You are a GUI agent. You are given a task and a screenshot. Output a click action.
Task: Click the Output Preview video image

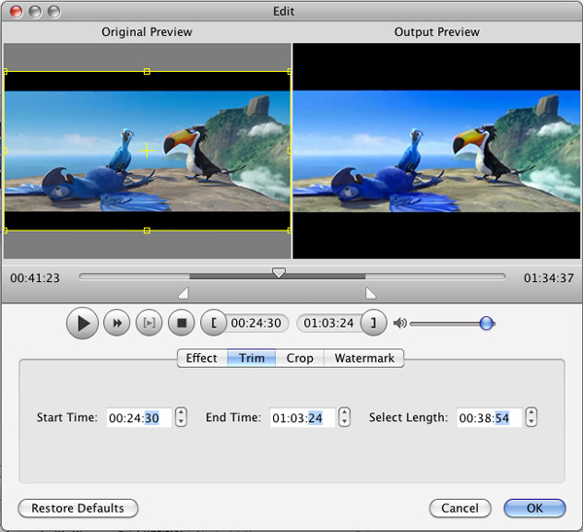tap(436, 151)
